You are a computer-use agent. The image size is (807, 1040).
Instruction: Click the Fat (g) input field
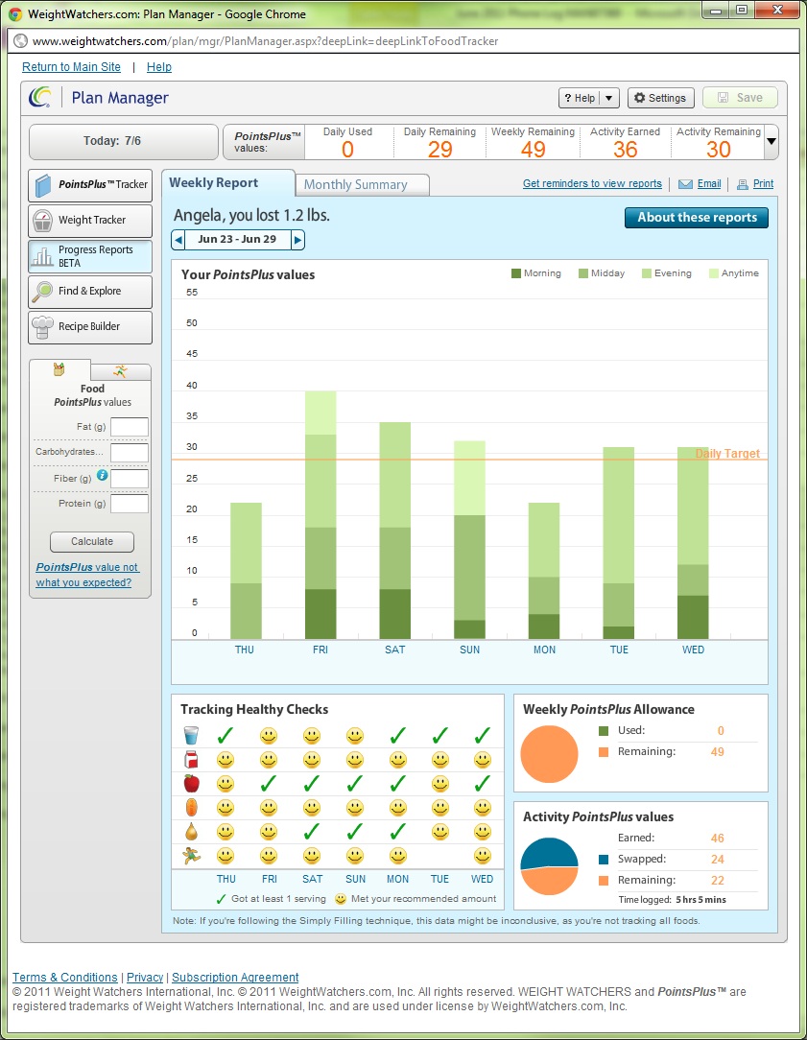pyautogui.click(x=130, y=427)
